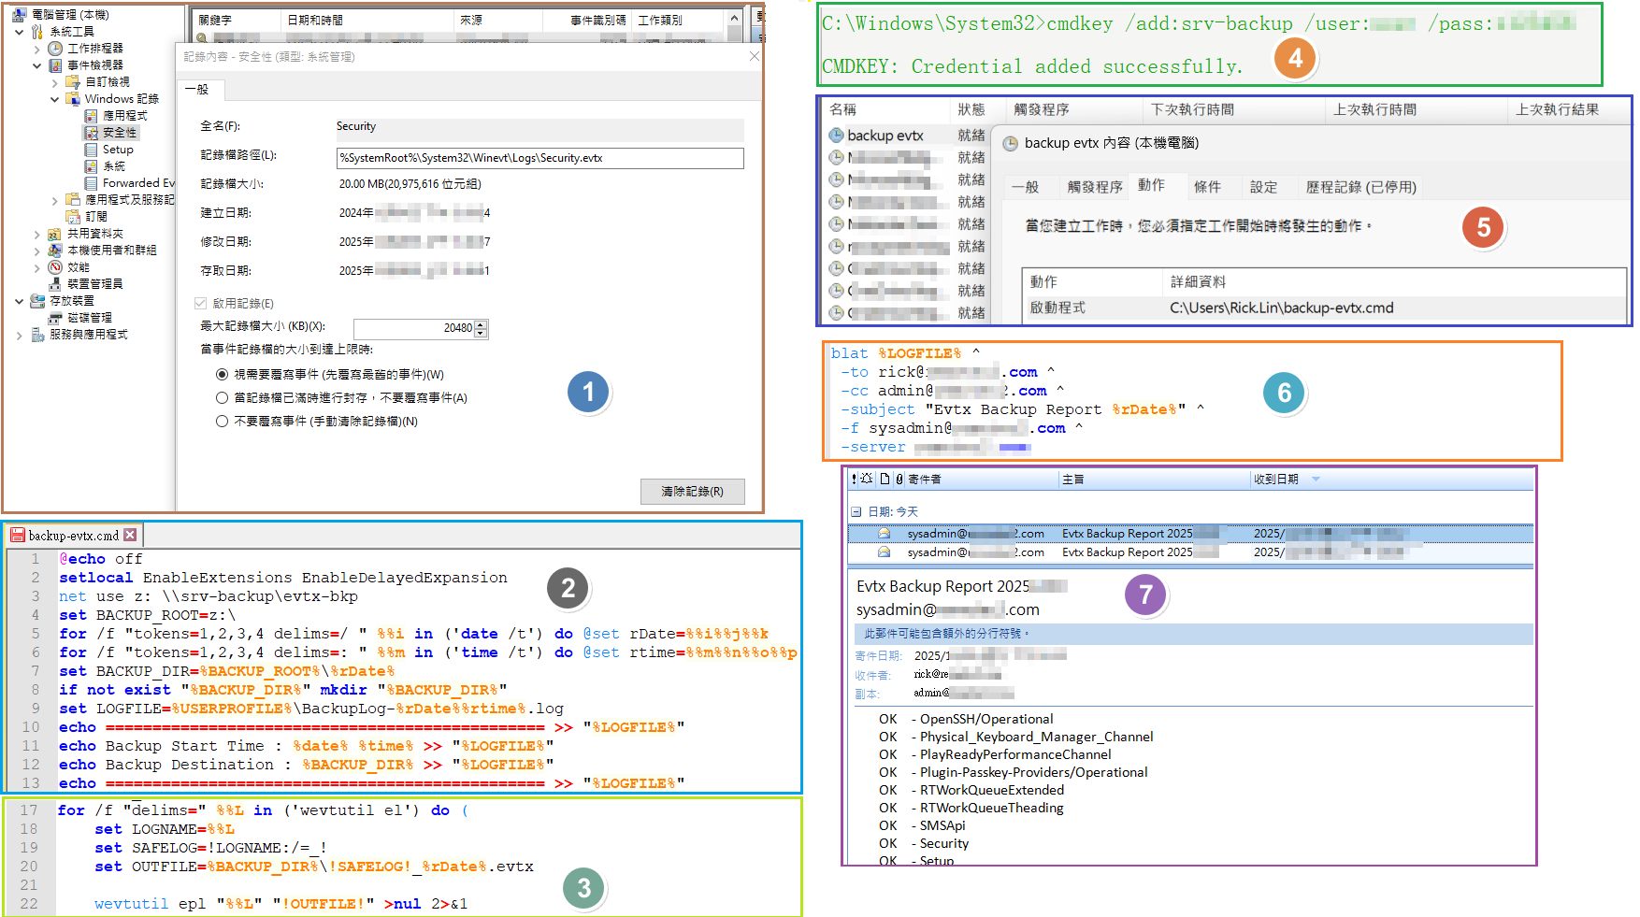Select the Setup log icon in tree
This screenshot has width=1640, height=917.
pyautogui.click(x=91, y=150)
